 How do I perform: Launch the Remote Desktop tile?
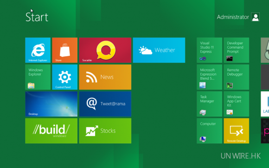tap(237, 131)
